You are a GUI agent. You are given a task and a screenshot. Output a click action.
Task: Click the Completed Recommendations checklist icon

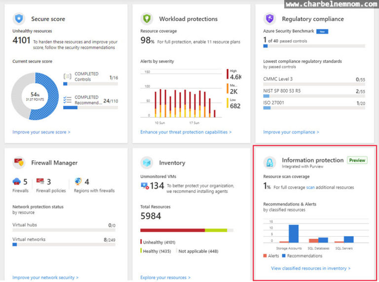67,100
